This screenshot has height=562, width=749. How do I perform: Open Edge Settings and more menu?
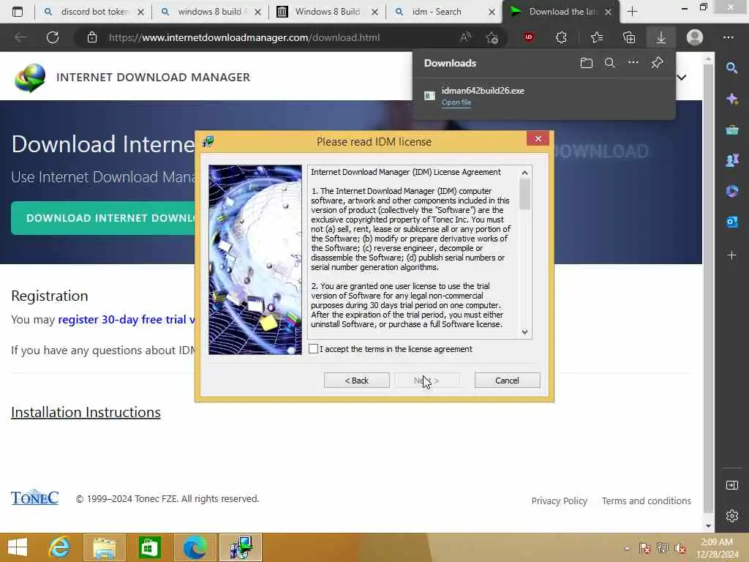point(728,37)
